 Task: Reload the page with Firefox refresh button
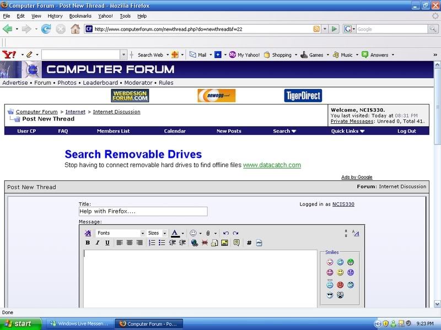point(46,29)
